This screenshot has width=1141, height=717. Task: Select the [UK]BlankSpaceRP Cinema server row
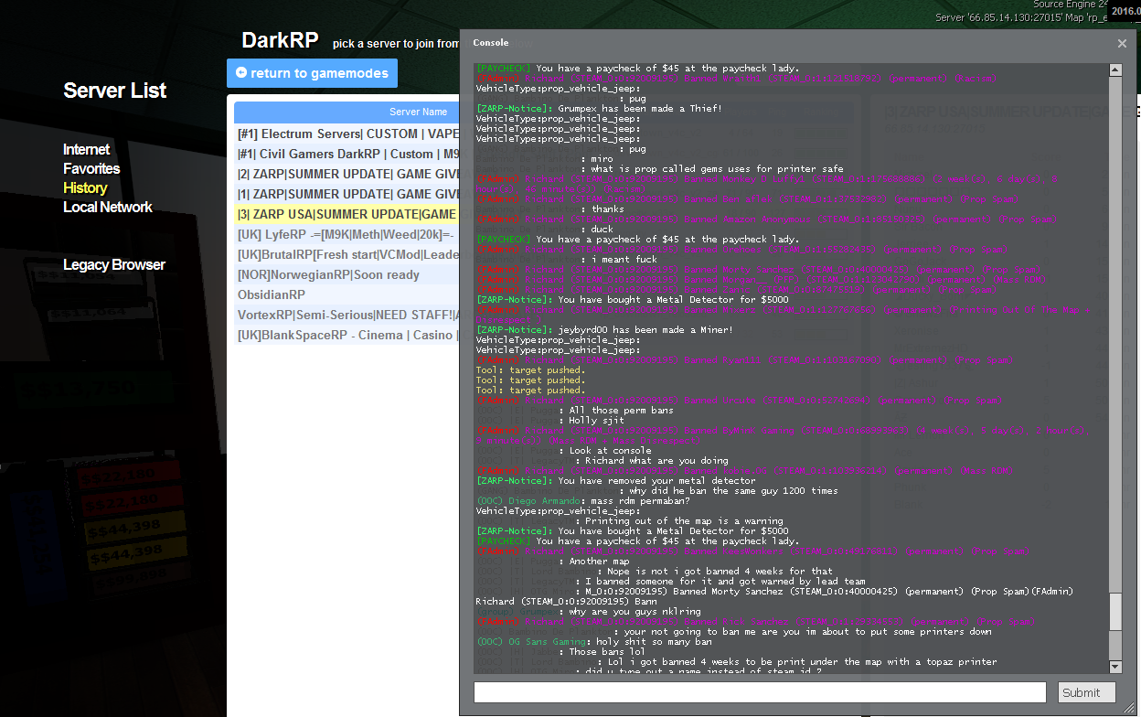click(347, 335)
